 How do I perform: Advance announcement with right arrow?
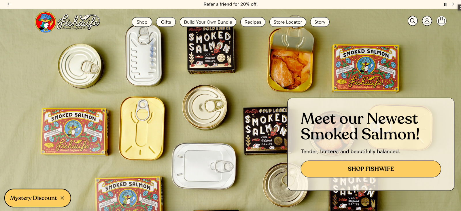point(452,4)
